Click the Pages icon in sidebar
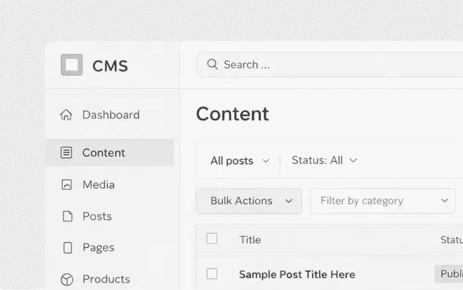Screen dimensions: 463x290 (68, 248)
